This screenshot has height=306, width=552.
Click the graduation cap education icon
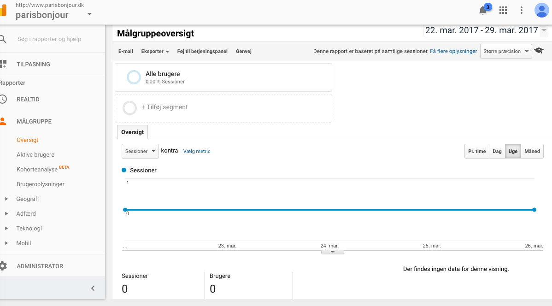click(x=539, y=51)
